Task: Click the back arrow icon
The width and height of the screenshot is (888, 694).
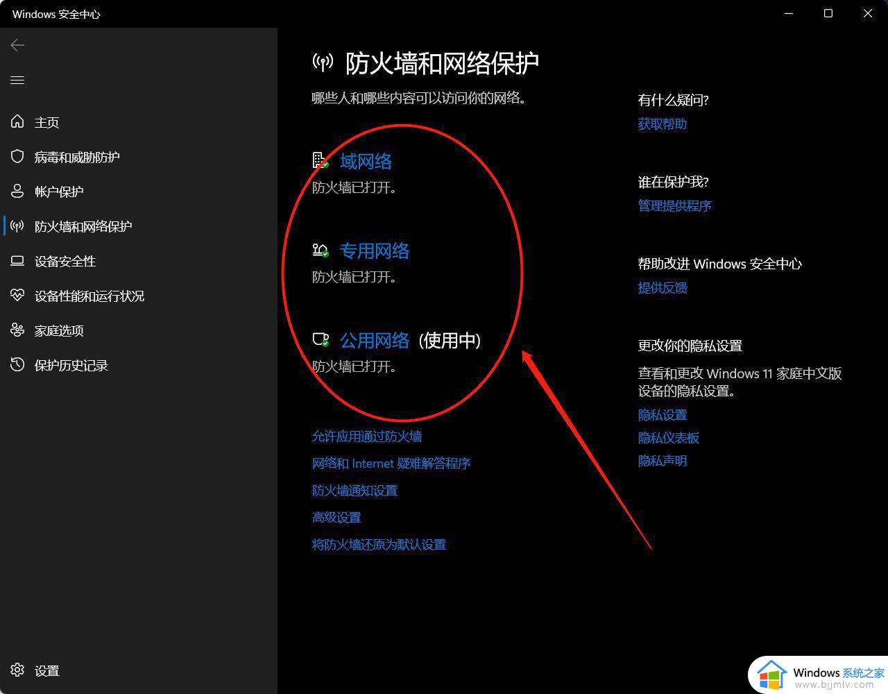Action: [17, 45]
